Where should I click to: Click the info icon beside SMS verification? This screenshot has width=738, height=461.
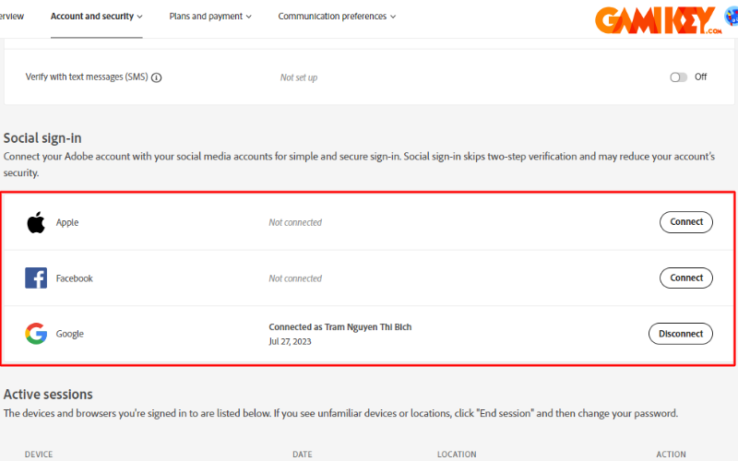[157, 77]
